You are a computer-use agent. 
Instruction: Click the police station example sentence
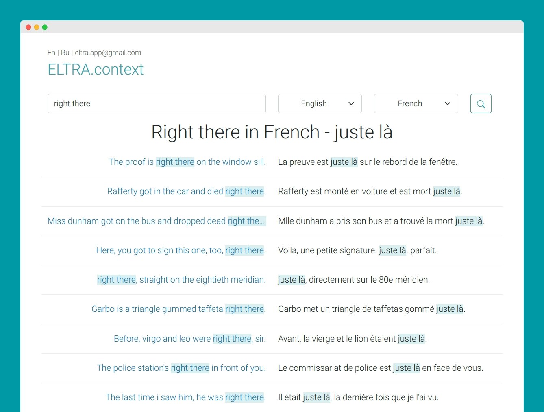(x=181, y=368)
